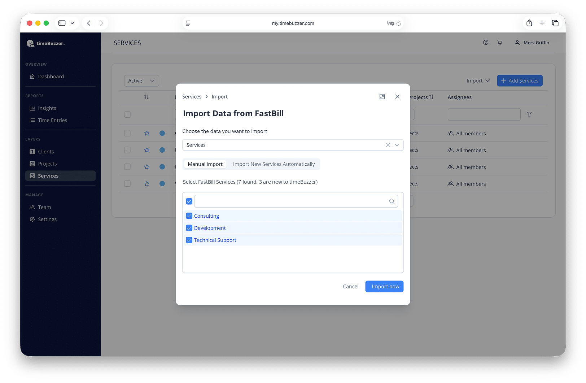Image resolution: width=586 pixels, height=383 pixels.
Task: Click the timeBuzzer logo in sidebar
Action: (x=45, y=43)
